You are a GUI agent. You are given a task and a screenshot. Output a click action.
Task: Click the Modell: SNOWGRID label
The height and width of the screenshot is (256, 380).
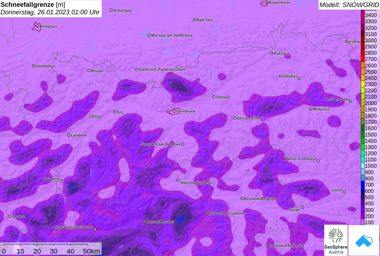point(349,5)
